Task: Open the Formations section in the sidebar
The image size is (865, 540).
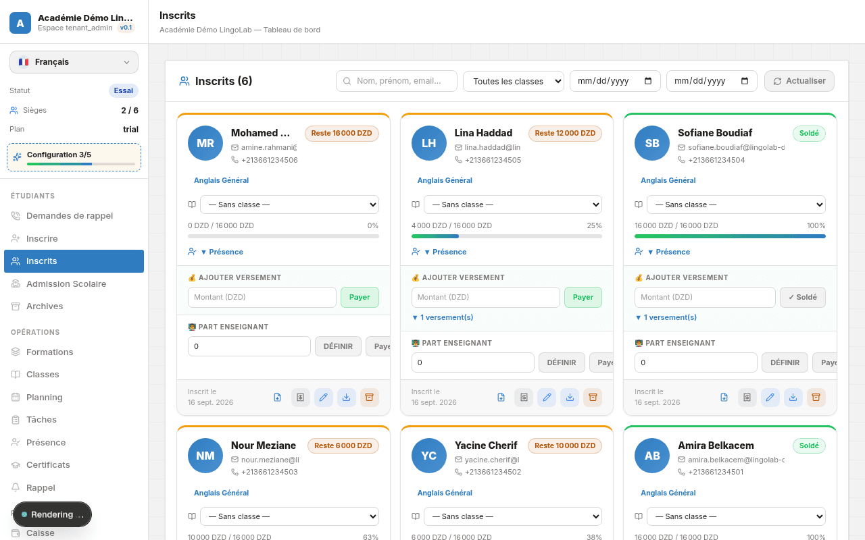Action: [x=74, y=352]
